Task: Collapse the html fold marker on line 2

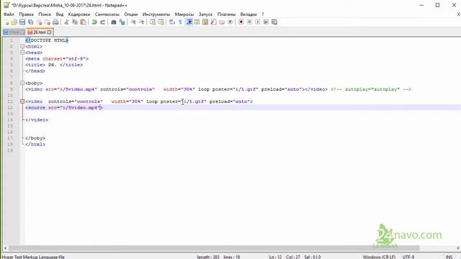Action: (22, 46)
